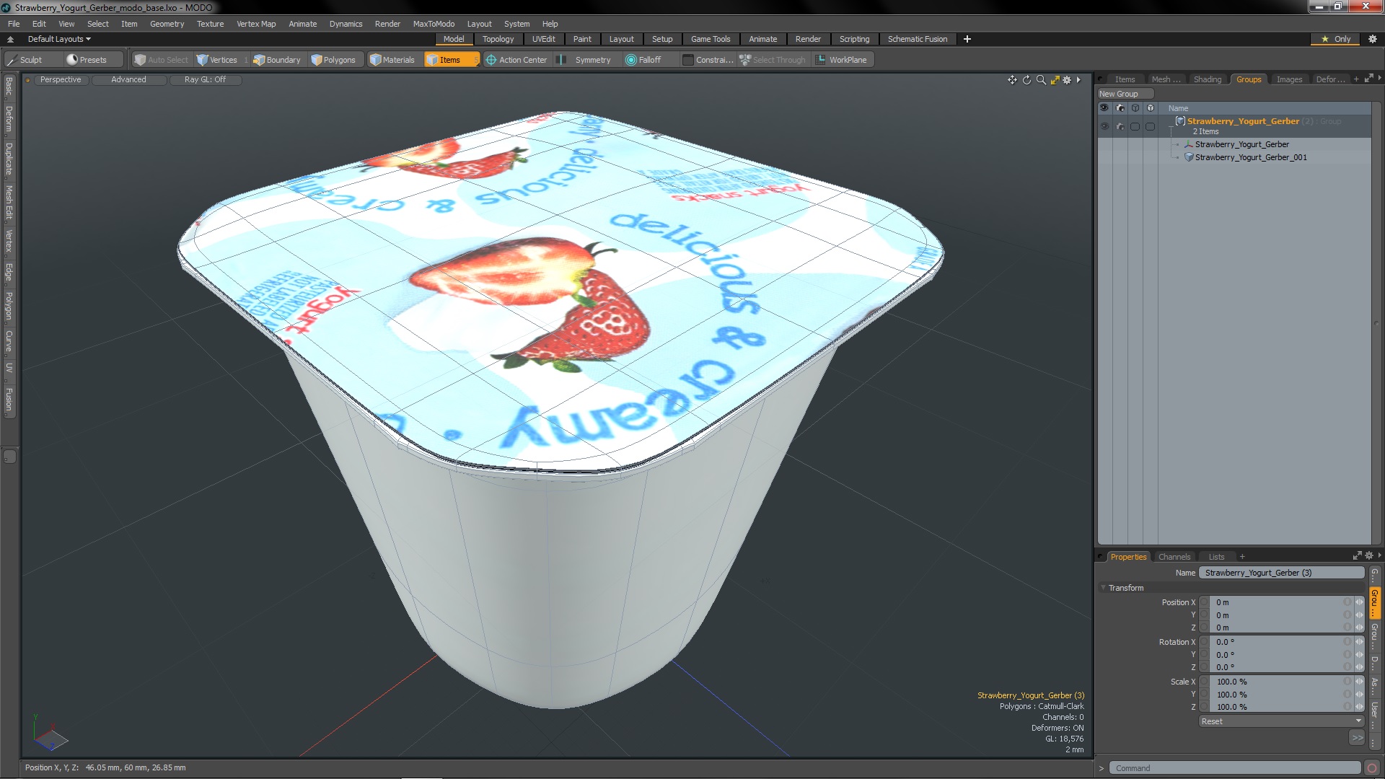Click the viewport zoom magnifier icon
The height and width of the screenshot is (779, 1385).
(1041, 80)
